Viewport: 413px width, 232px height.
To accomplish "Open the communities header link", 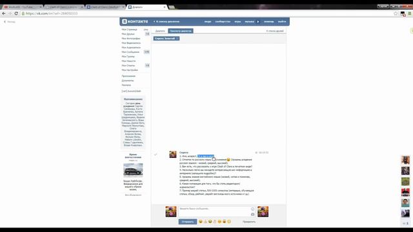I will click(223, 21).
